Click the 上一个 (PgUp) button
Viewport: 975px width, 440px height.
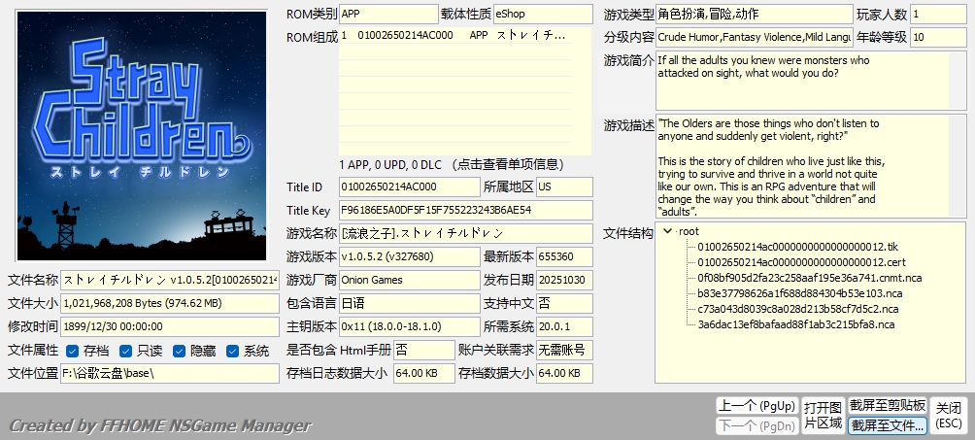point(756,406)
